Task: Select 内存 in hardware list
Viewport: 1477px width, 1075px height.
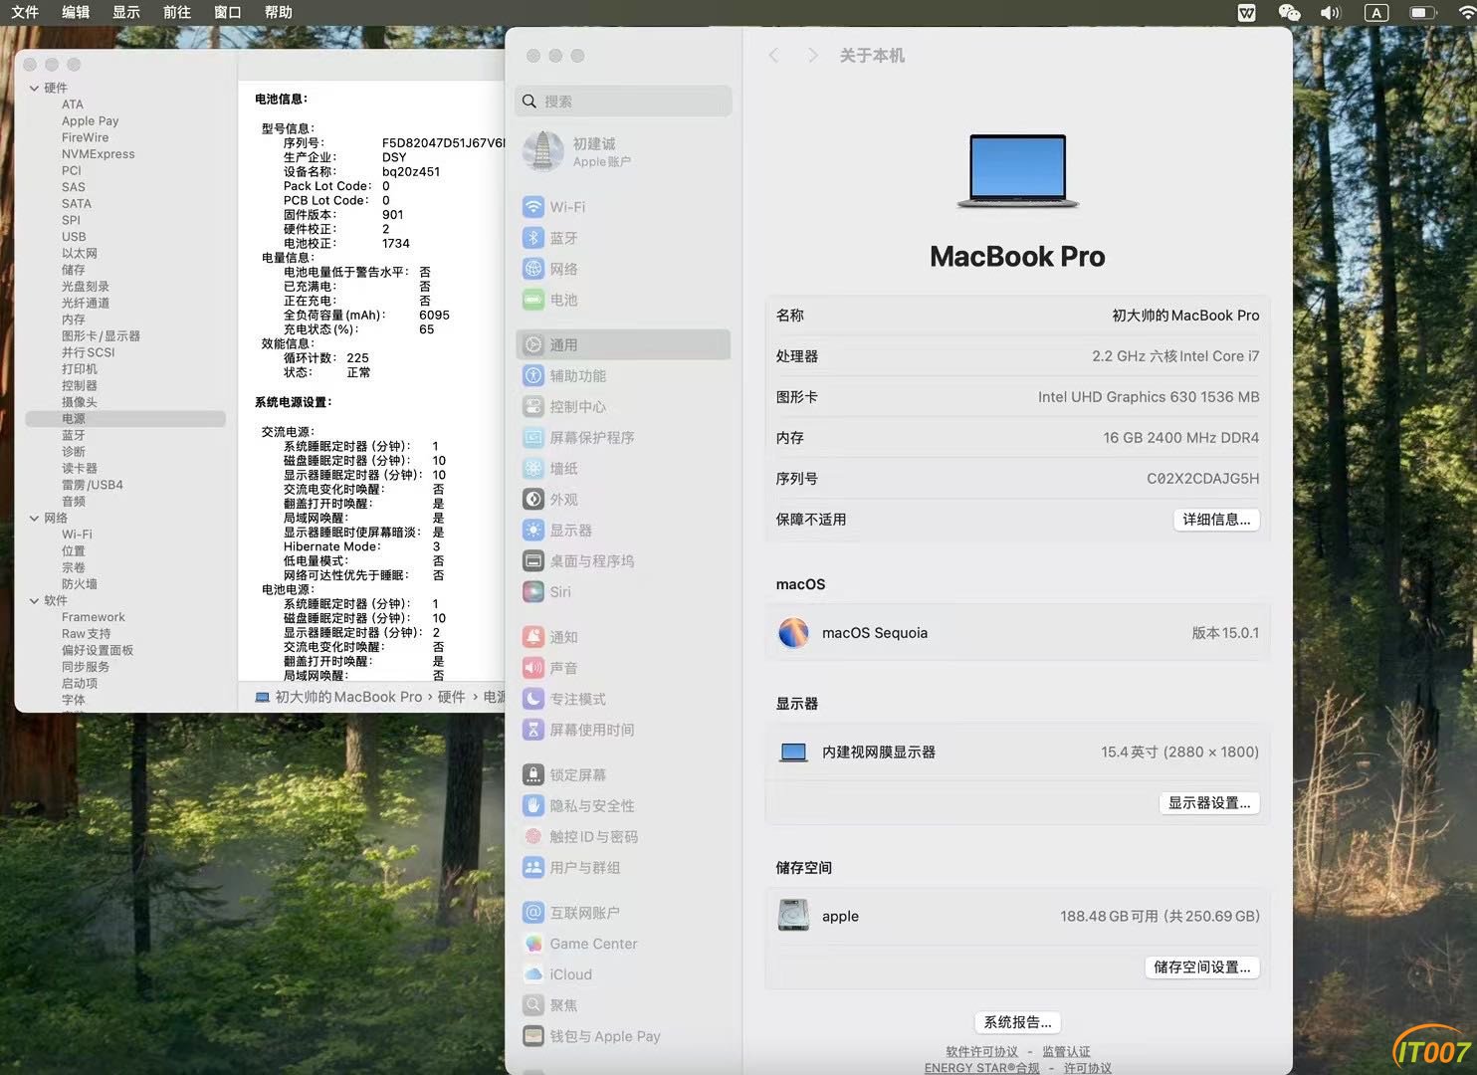Action: point(74,320)
